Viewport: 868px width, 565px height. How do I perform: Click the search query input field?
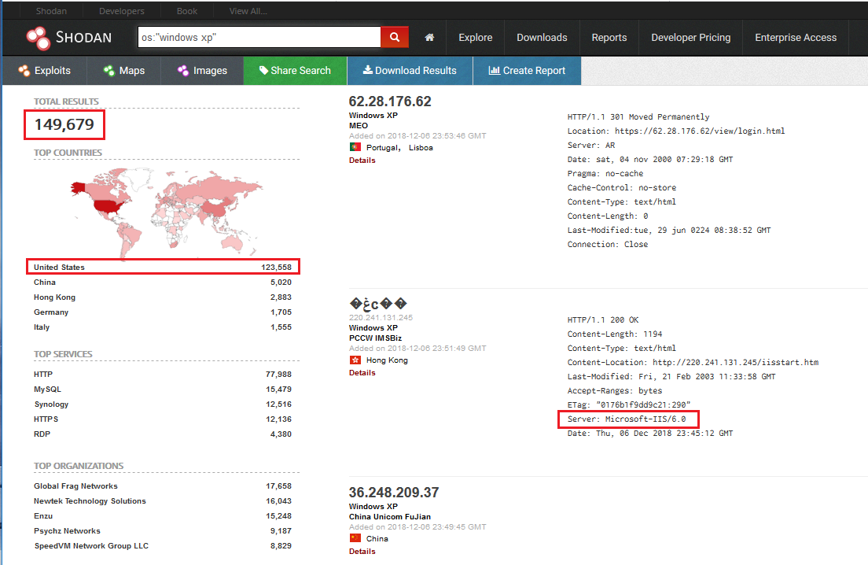coord(259,37)
